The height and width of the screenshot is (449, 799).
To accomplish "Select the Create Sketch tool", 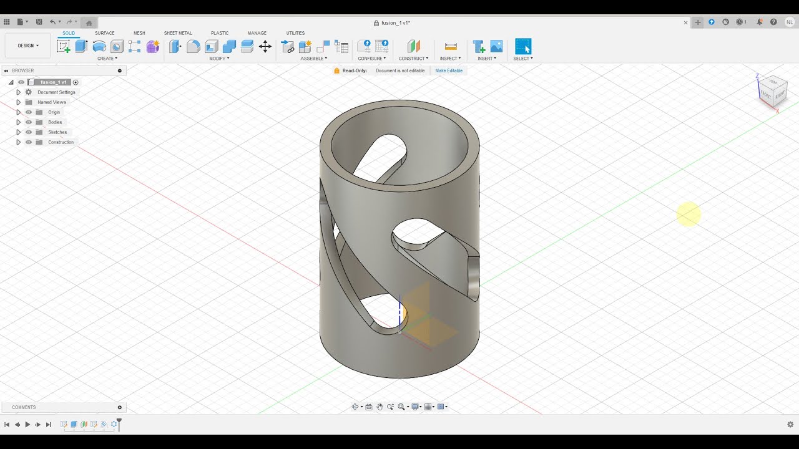I will pyautogui.click(x=64, y=46).
